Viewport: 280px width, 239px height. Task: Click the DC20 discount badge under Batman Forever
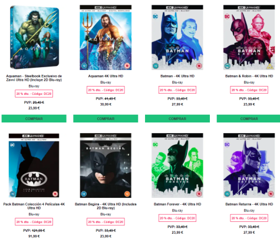[x=177, y=218]
